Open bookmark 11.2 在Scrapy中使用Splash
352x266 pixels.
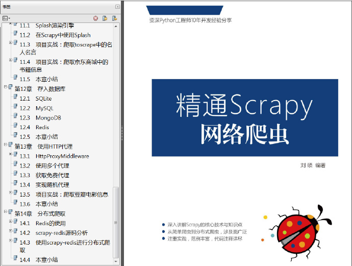(55, 35)
